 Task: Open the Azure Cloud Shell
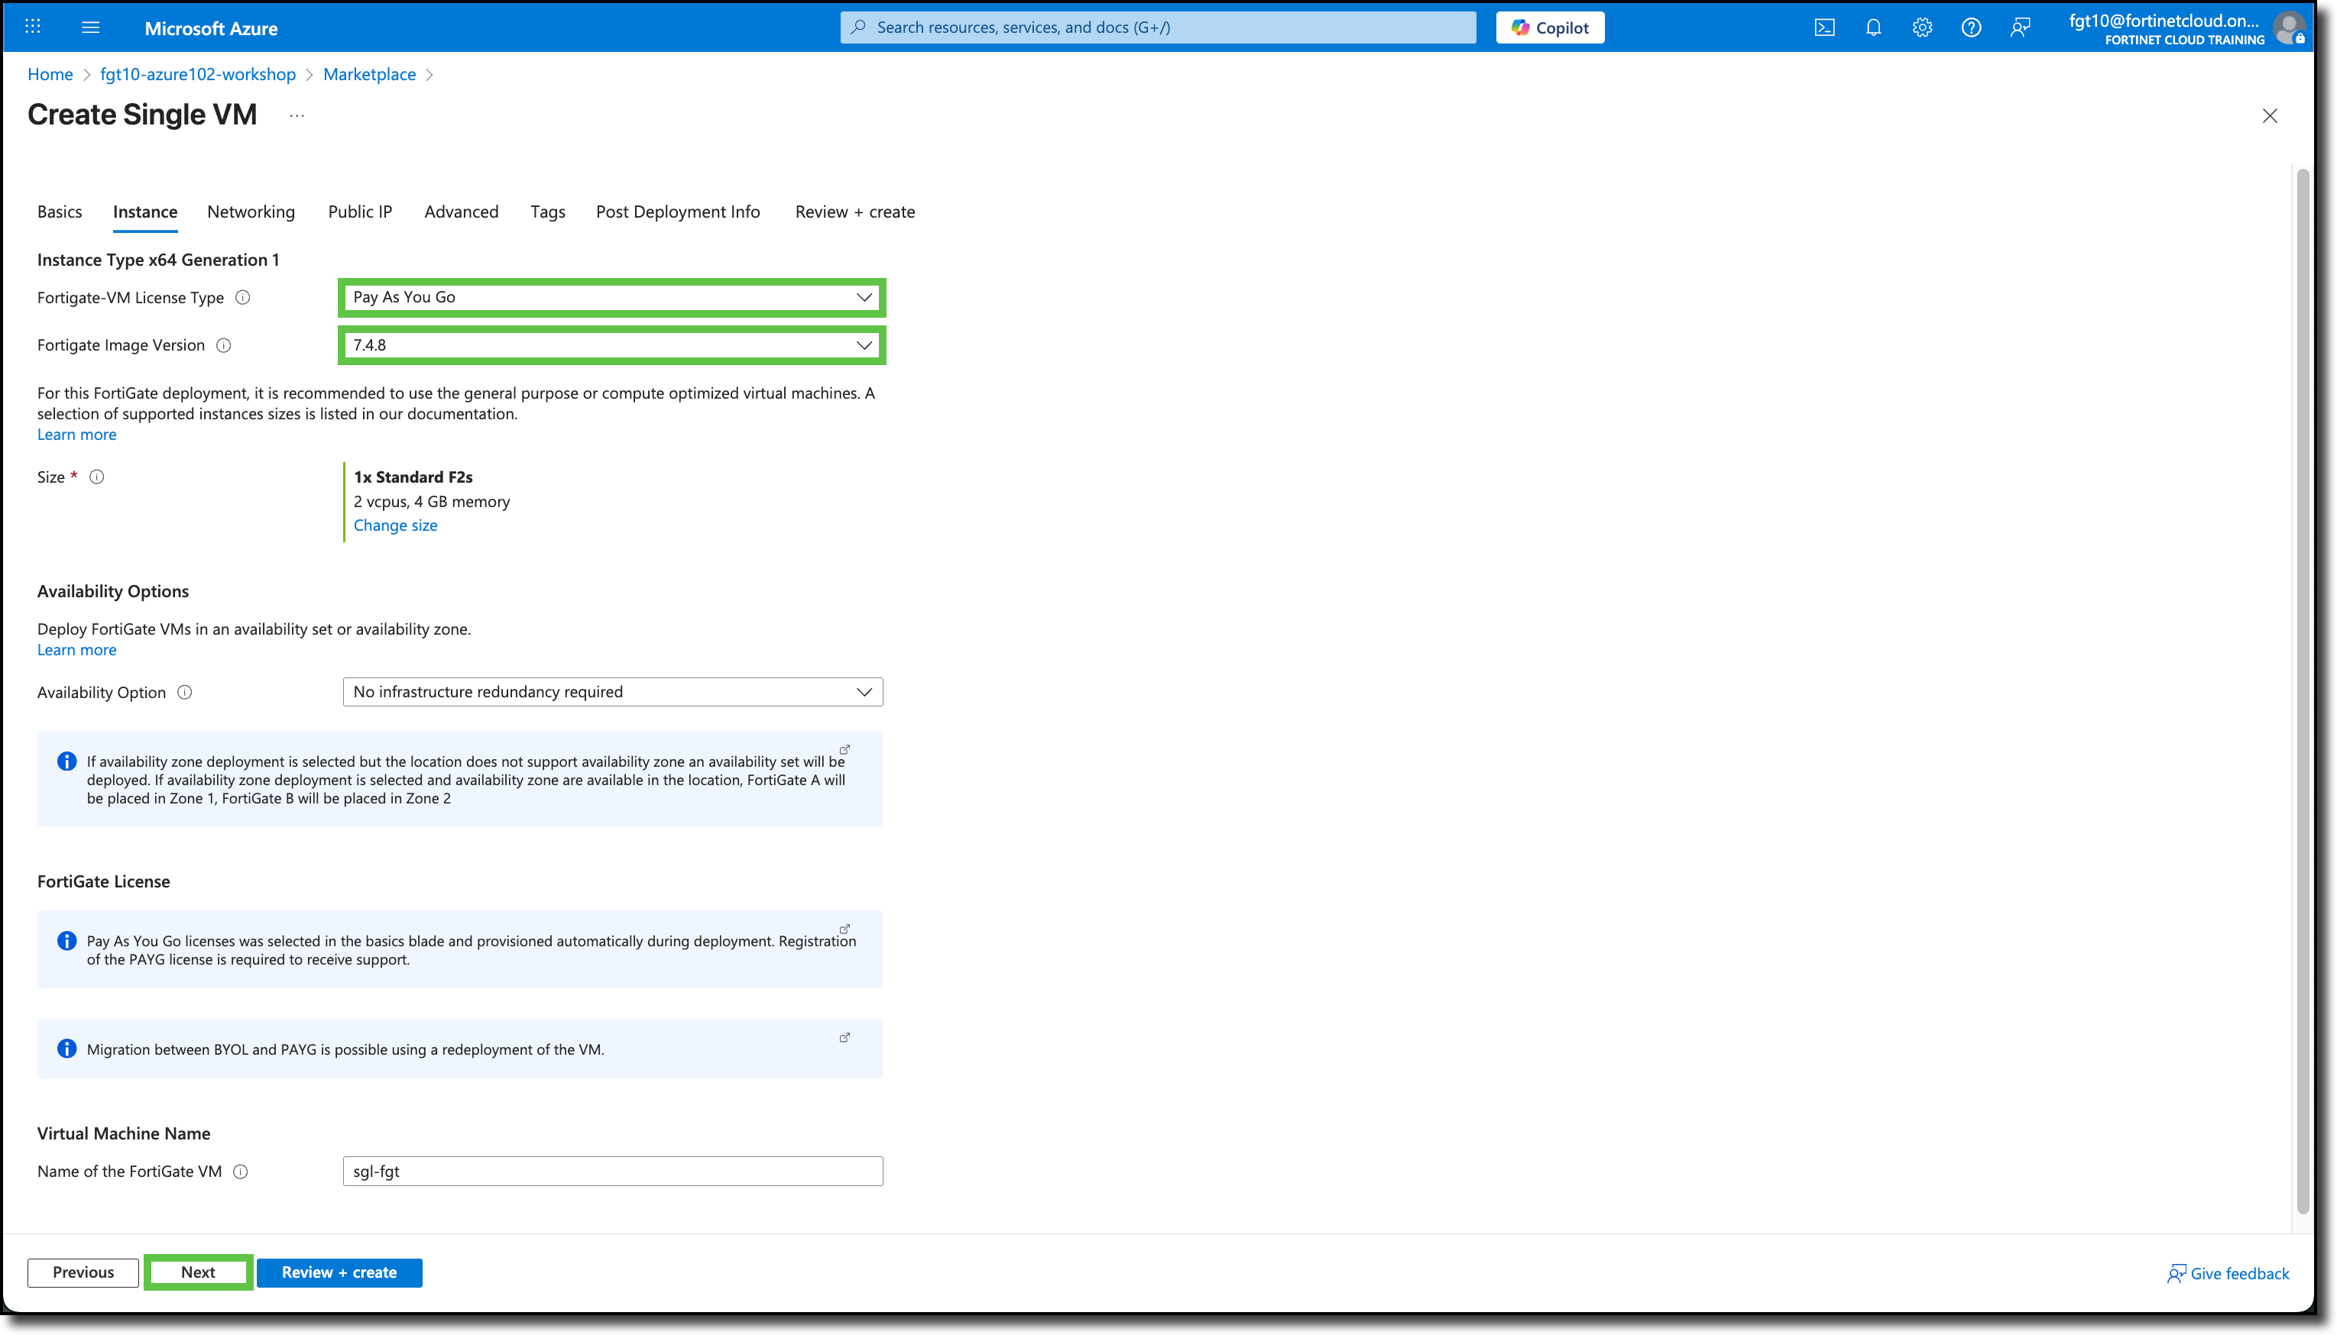pyautogui.click(x=1824, y=27)
